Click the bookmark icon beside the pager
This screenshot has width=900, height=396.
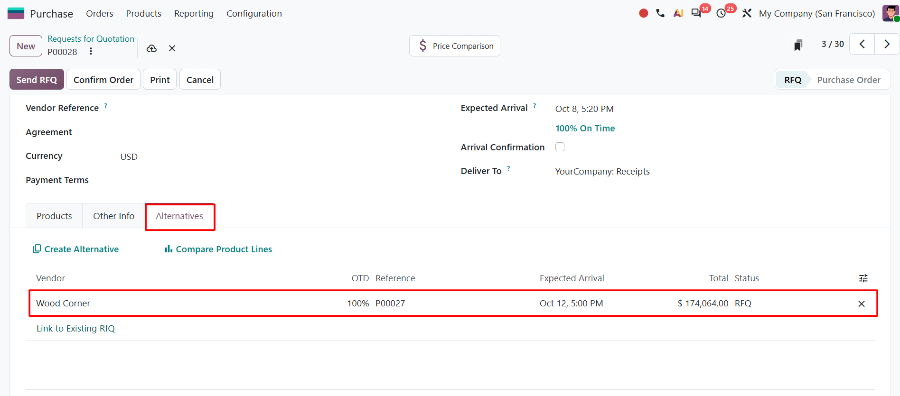[x=798, y=45]
